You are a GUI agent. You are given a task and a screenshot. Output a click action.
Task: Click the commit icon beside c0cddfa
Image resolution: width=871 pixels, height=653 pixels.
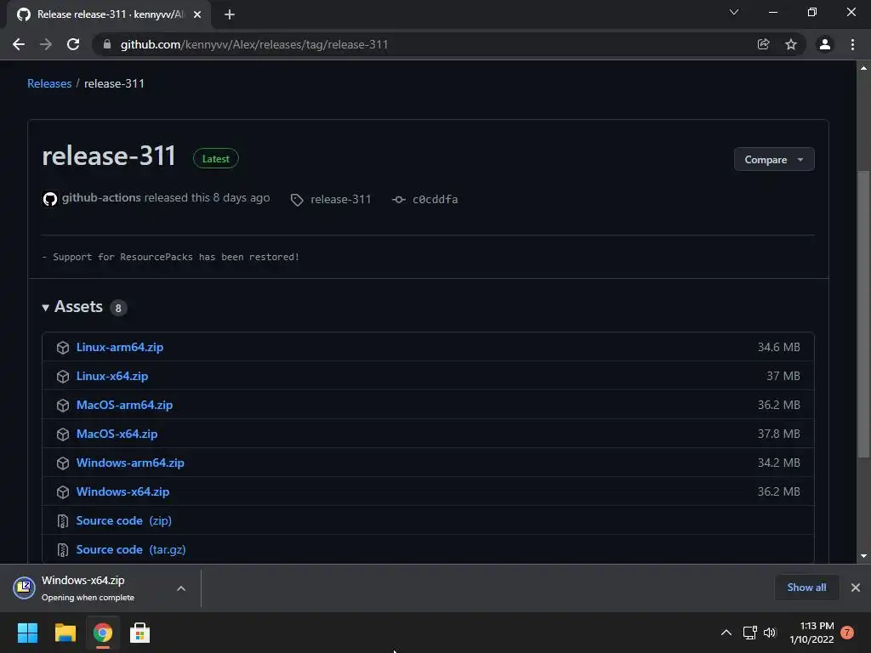(398, 199)
